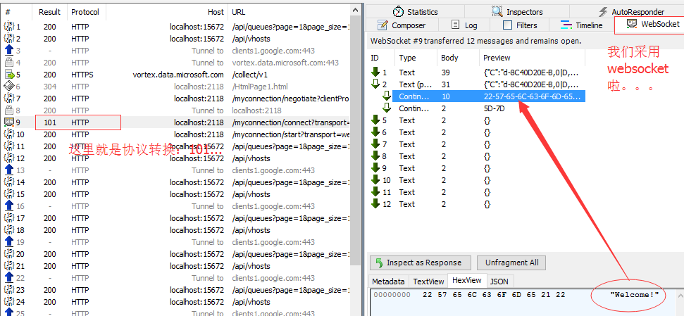Click the up arrow icon on session 3
This screenshot has width=684, height=316.
tap(9, 51)
